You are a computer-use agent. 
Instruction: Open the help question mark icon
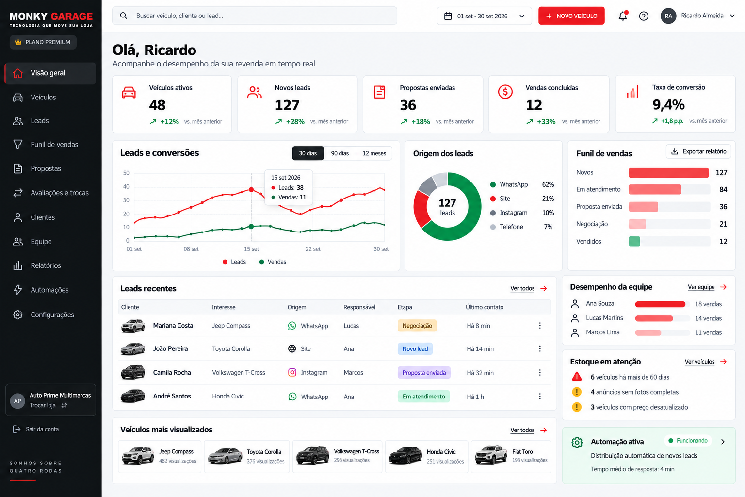[x=644, y=16]
